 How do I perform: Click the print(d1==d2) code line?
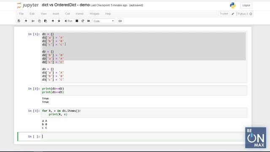(x=53, y=88)
